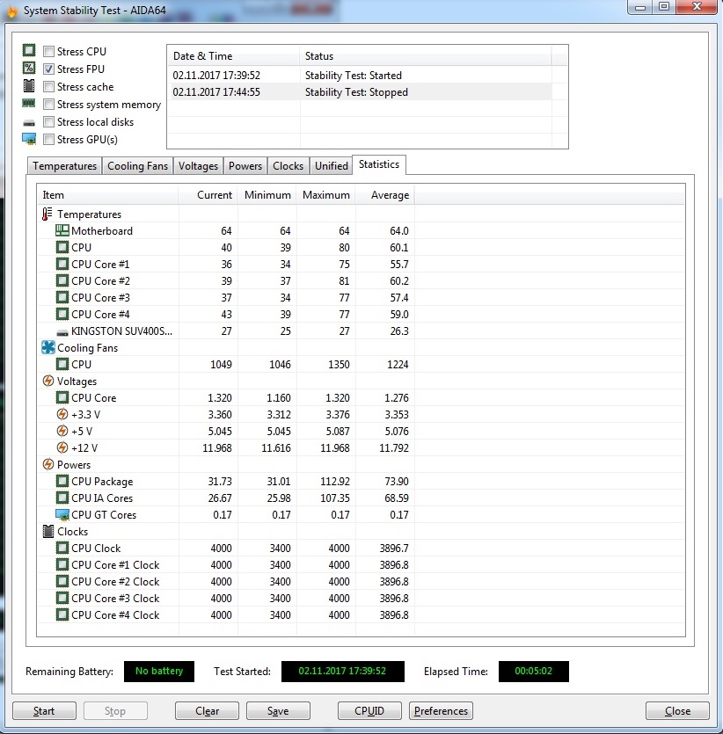Viewport: 723px width, 734px height.
Task: Click the No battery indicator
Action: pyautogui.click(x=158, y=671)
